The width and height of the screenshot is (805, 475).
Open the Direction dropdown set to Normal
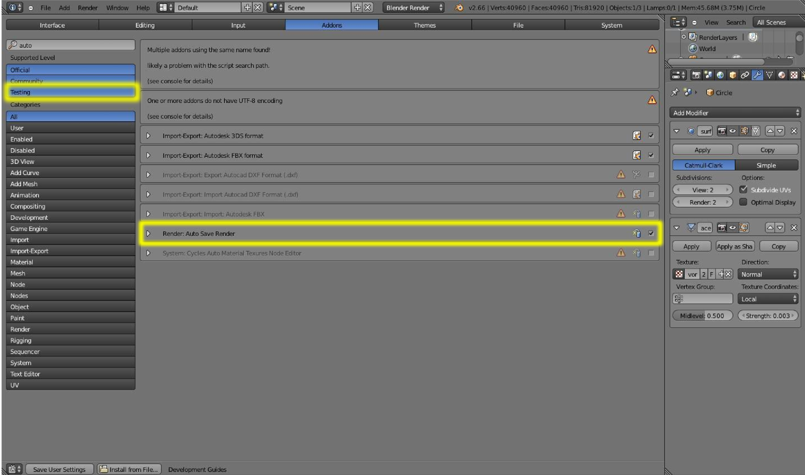(767, 274)
